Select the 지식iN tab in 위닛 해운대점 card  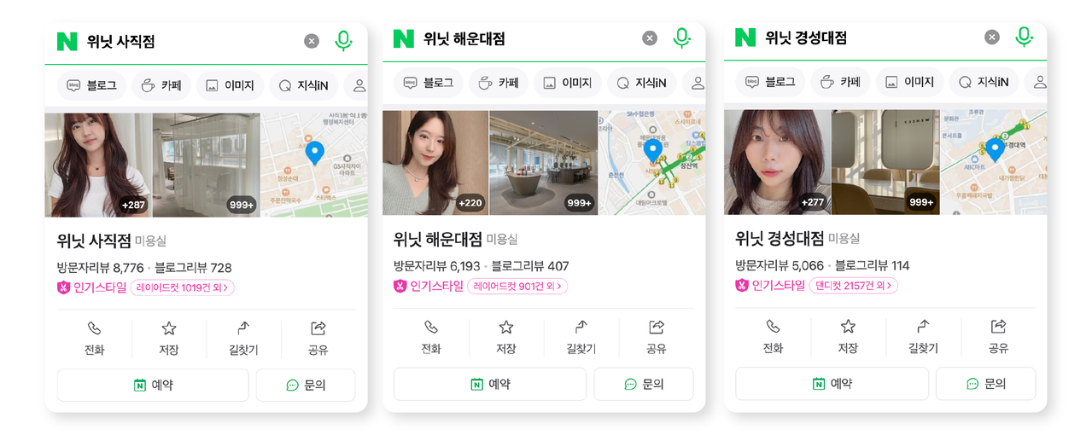[x=641, y=83]
